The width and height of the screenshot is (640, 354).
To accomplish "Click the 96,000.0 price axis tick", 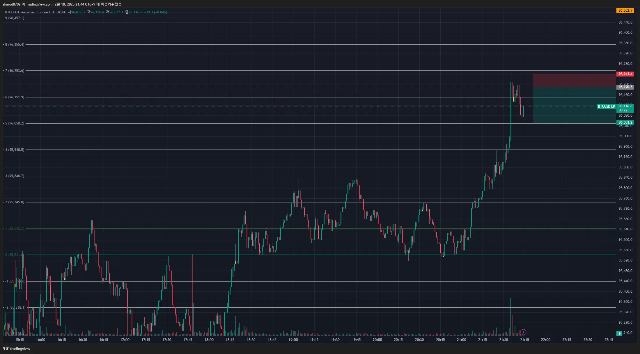I will tap(625, 136).
